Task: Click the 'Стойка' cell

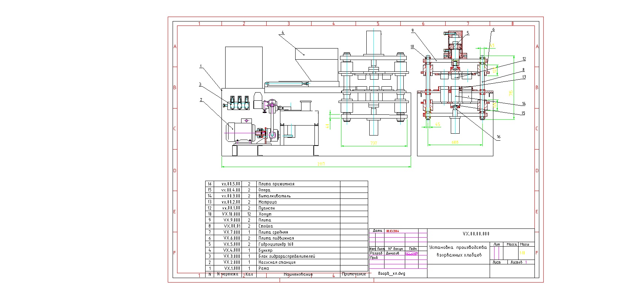Action: (266, 226)
